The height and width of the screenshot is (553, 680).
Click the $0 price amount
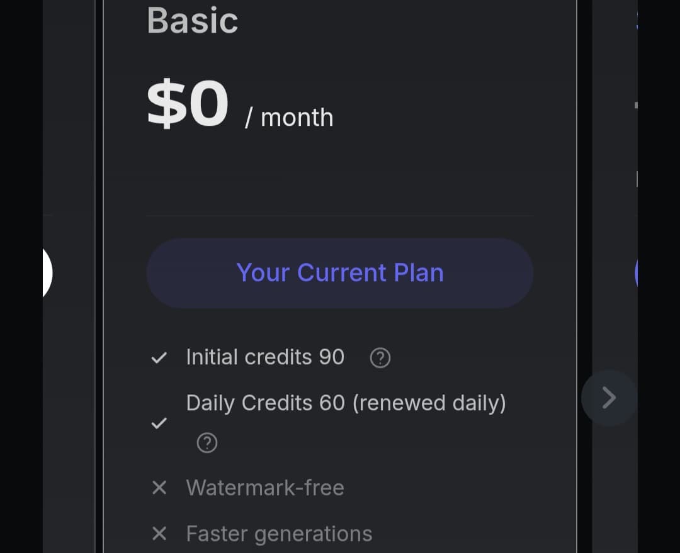click(x=187, y=104)
